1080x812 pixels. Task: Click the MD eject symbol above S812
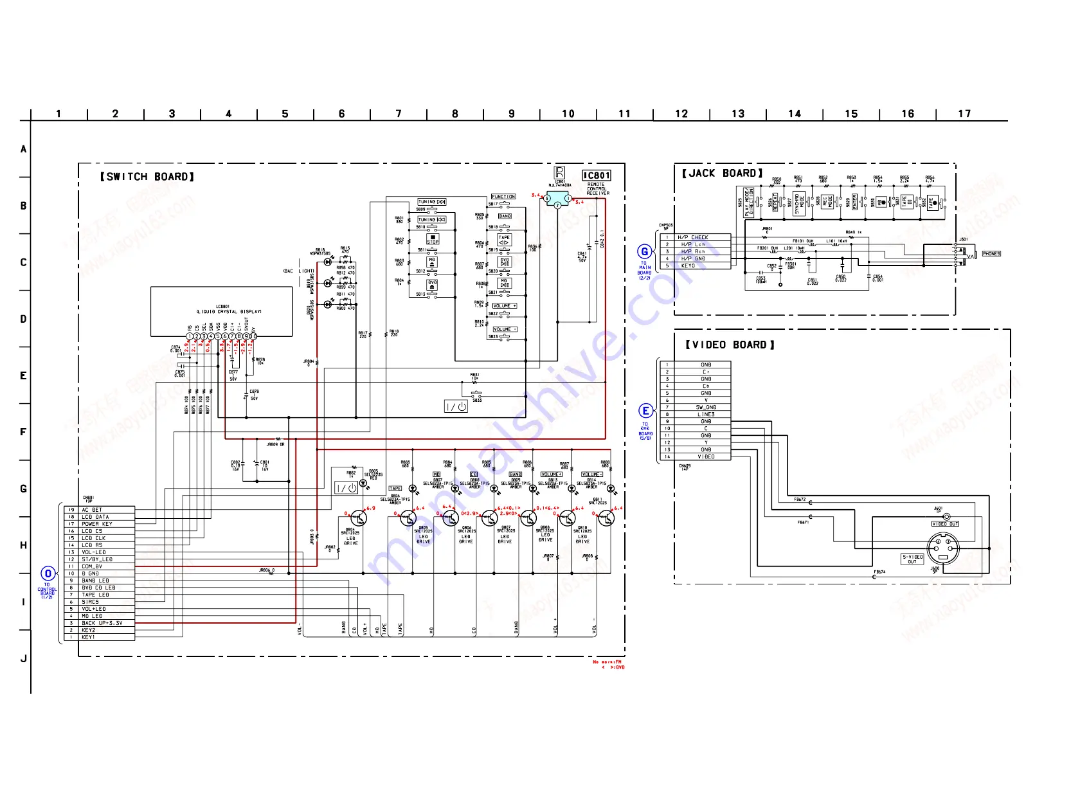[x=432, y=262]
